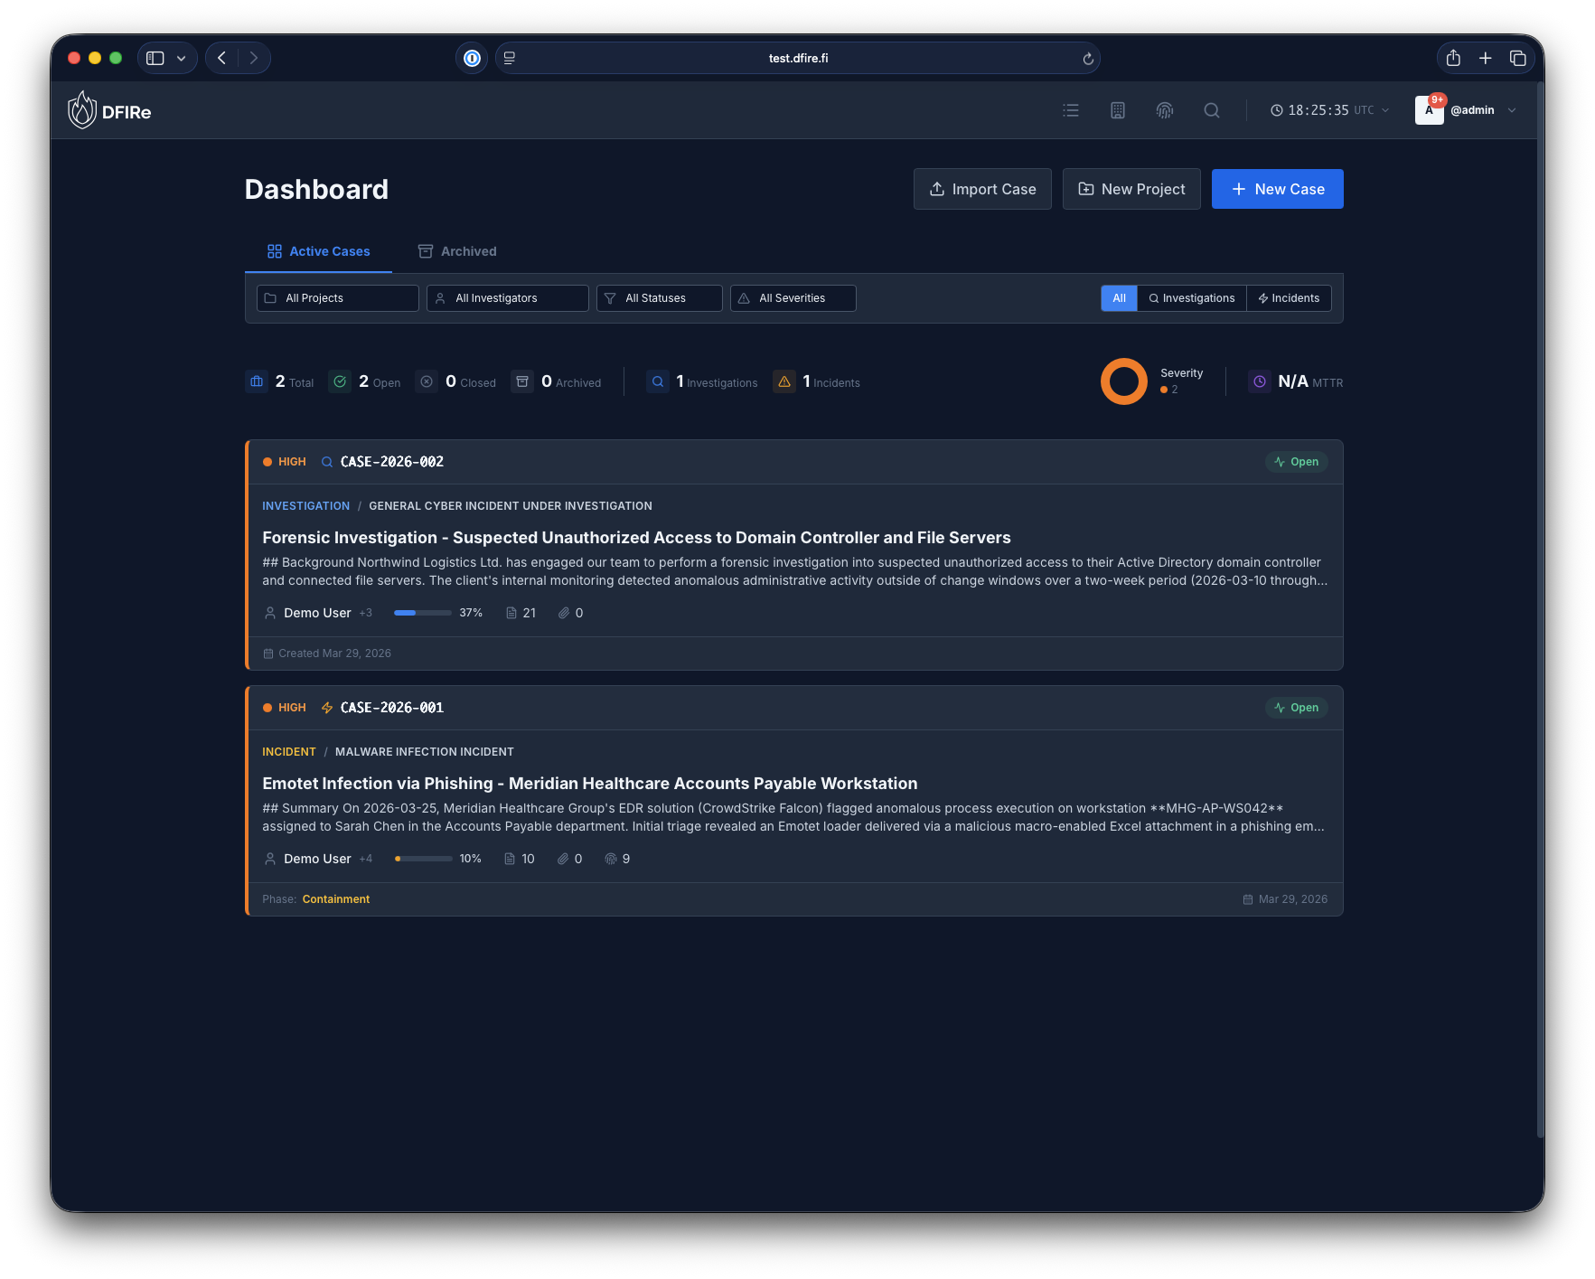Open the Forensic Investigation case title

(x=636, y=538)
